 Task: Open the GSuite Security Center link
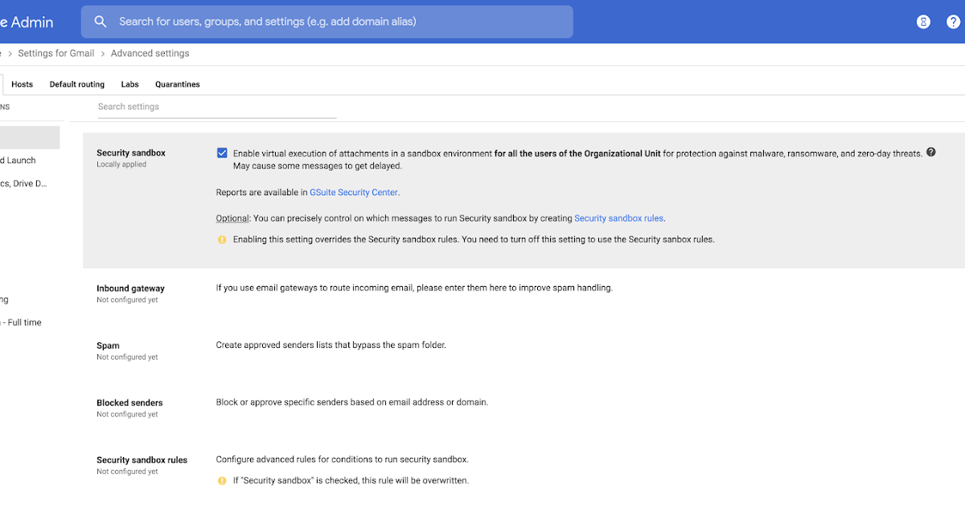click(354, 192)
